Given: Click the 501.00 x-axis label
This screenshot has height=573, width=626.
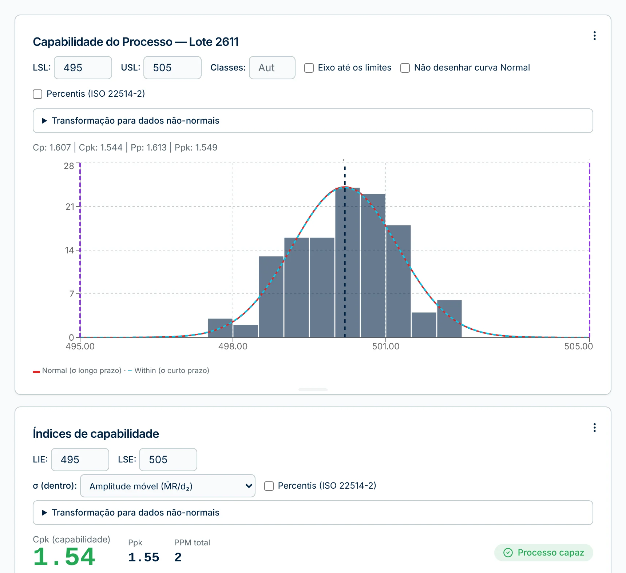Looking at the screenshot, I should click(386, 346).
